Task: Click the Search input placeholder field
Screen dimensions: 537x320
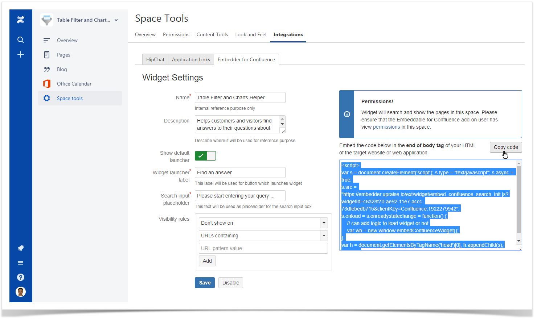Action: coord(240,196)
